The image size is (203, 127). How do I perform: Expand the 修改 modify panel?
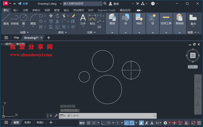[x=62, y=32]
